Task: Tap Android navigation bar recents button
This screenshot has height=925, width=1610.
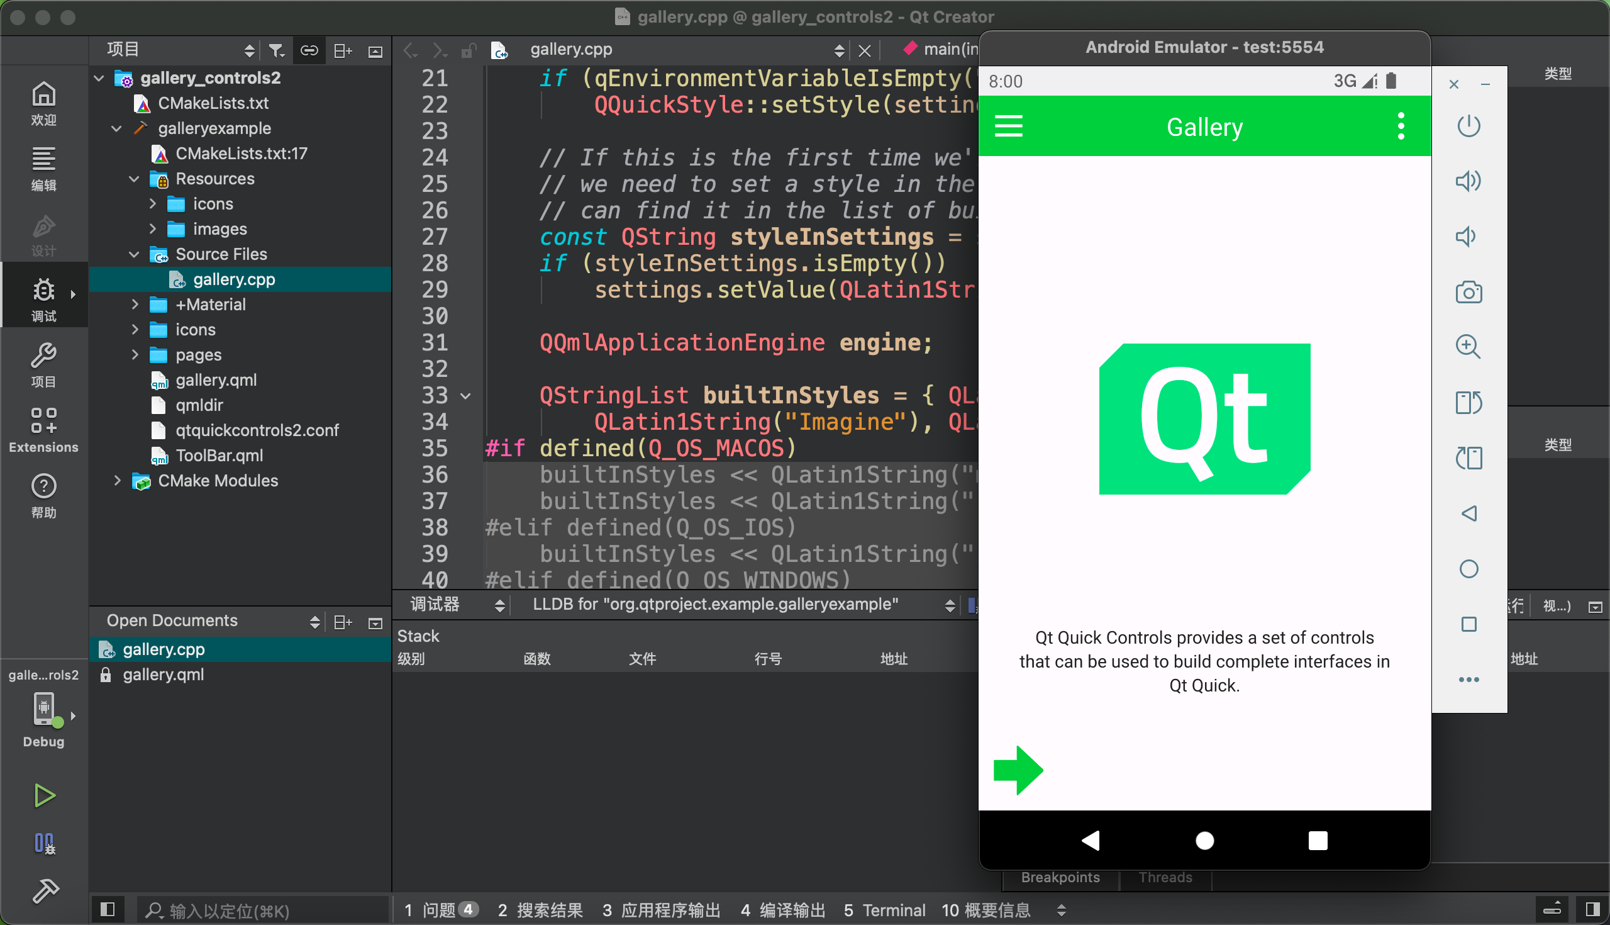Action: click(1318, 841)
